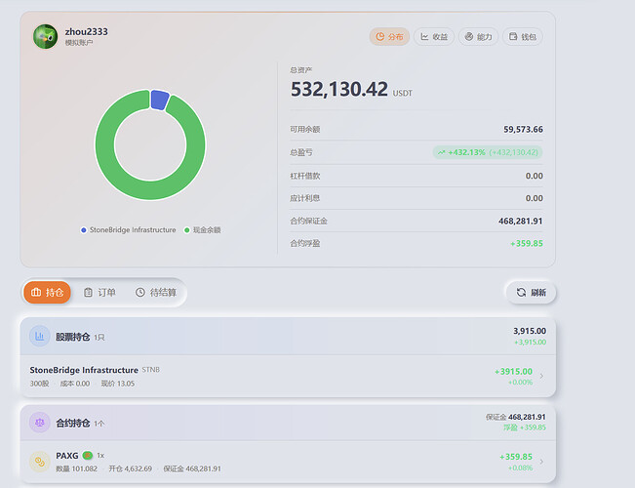Click the stock holdings total 3,915.00
Screen dimensions: 635x488
pos(530,331)
